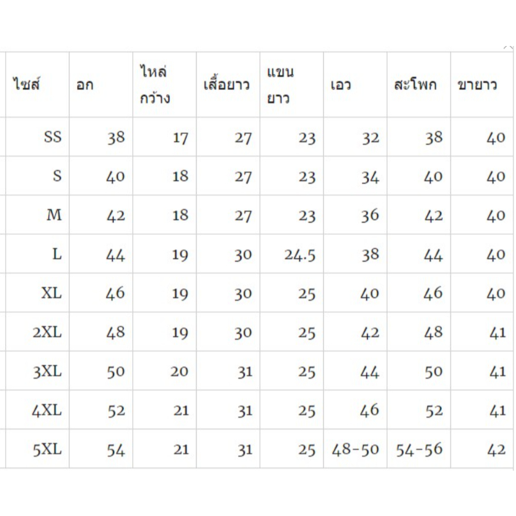The width and height of the screenshot is (516, 516).
Task: Click the 54-56 hip cell
Action: pos(419,450)
